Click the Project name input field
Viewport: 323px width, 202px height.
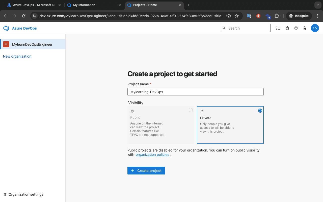(x=196, y=92)
